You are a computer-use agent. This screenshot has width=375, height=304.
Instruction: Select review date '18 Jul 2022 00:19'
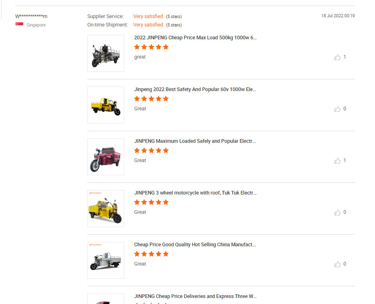pos(338,16)
